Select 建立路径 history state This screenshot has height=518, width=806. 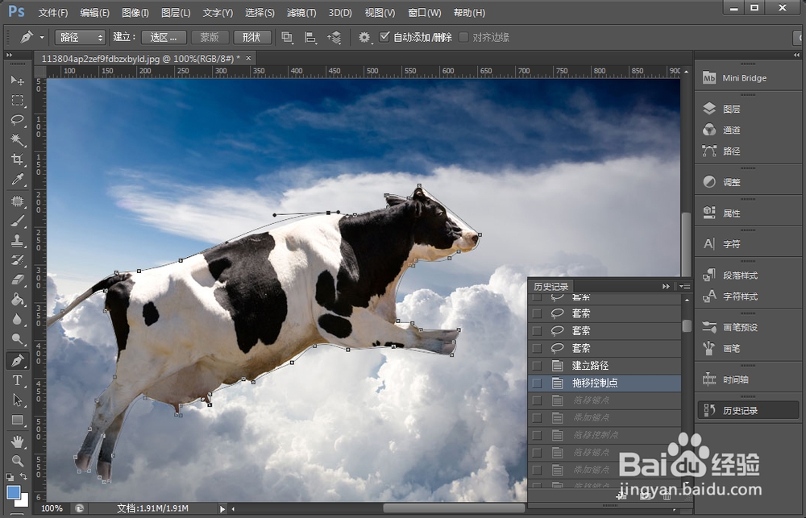click(604, 366)
